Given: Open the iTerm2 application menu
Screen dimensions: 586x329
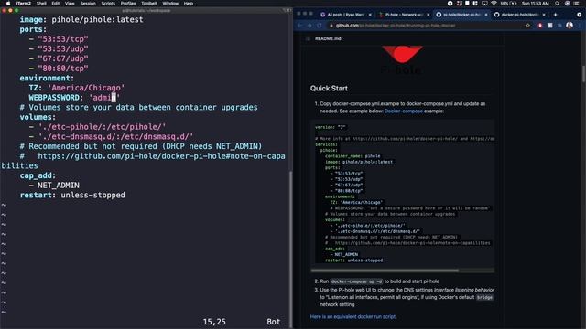Looking at the screenshot, I should click(x=24, y=4).
